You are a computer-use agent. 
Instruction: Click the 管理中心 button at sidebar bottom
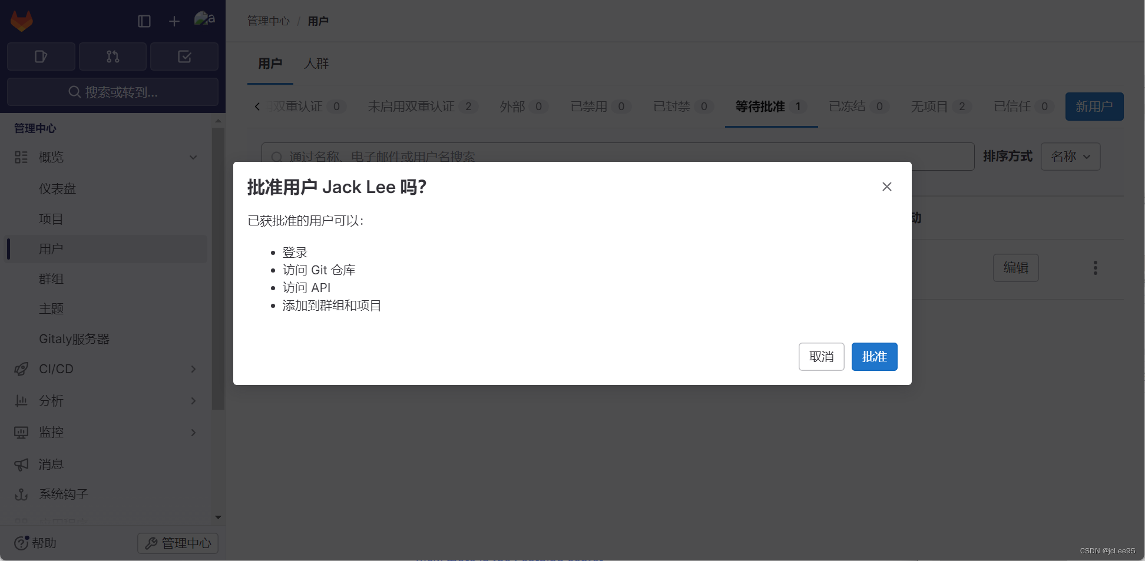click(178, 543)
